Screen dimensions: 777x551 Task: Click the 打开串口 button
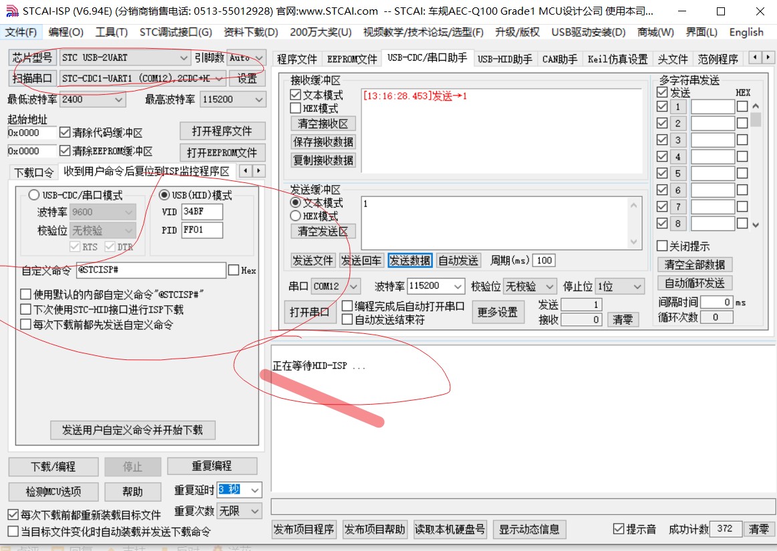[310, 312]
